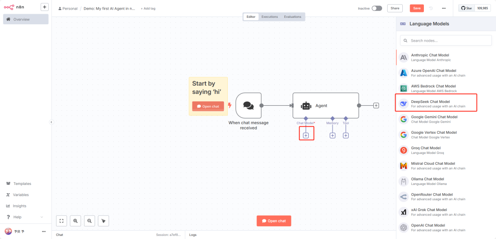Add a Chat Model with plus connector

305,135
